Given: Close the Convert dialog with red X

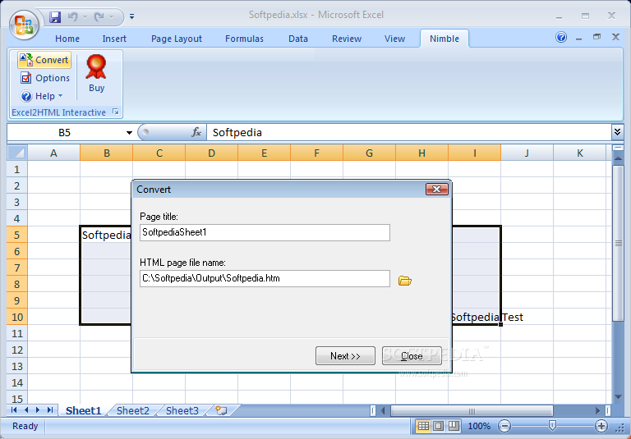Looking at the screenshot, I should (x=436, y=189).
